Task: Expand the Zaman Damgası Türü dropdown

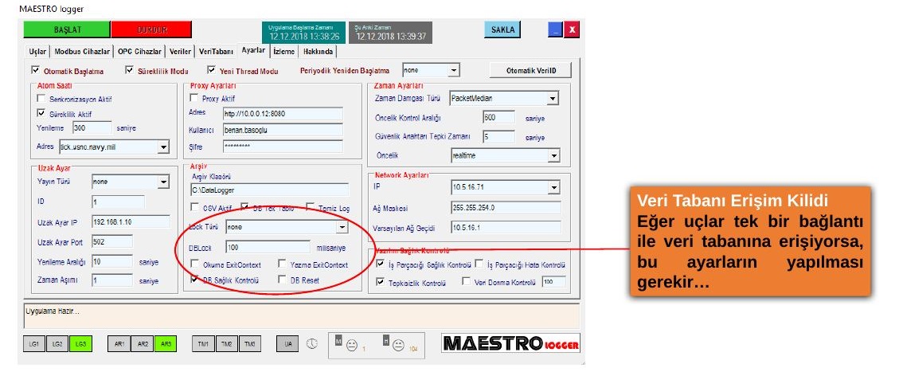Action: pyautogui.click(x=504, y=99)
